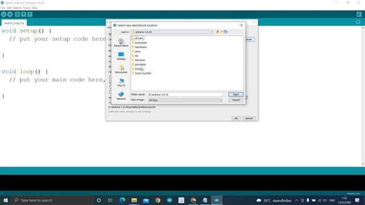Click the editor scrollbar up arrow

(363, 28)
